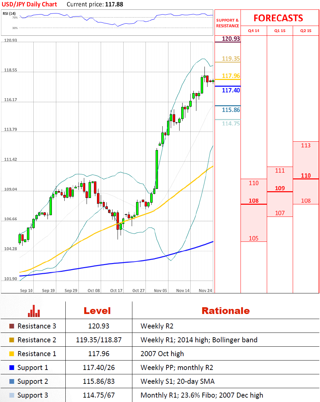Click the 30% RSI threshold label
This screenshot has width=320, height=402.
[15, 28]
